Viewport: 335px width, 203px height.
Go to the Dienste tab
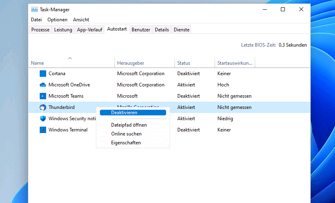(181, 30)
